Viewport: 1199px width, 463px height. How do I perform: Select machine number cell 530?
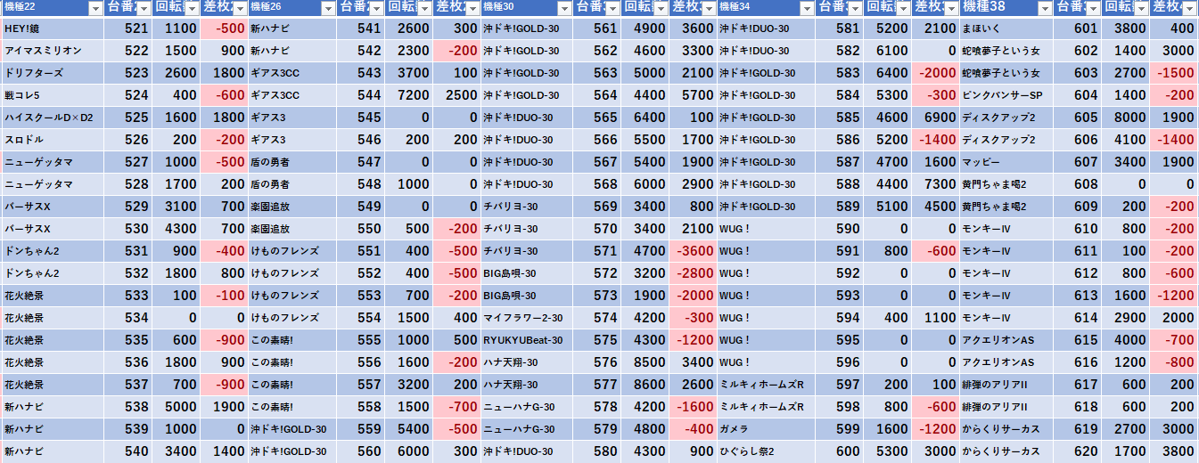[128, 229]
